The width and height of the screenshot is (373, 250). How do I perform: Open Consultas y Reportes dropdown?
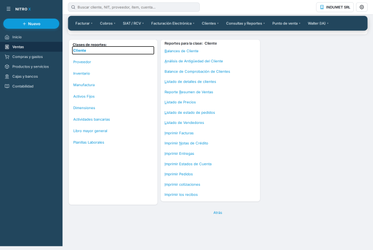pyautogui.click(x=245, y=23)
